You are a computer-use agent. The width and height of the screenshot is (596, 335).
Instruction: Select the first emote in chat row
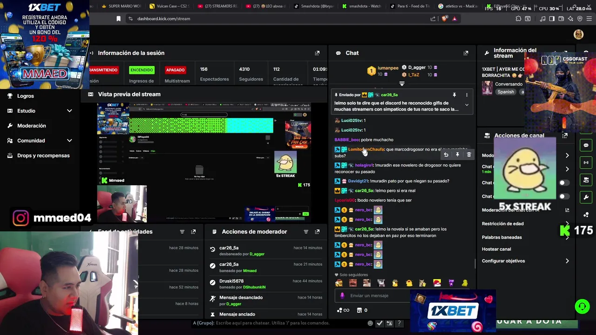coord(339,283)
